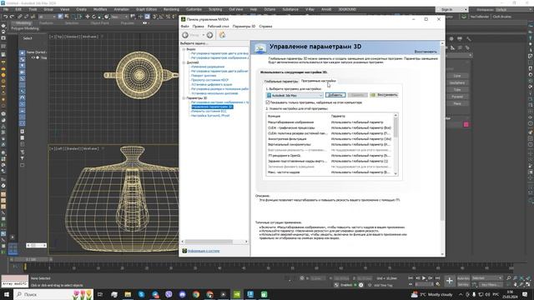Open Информация о системе link

[204, 251]
